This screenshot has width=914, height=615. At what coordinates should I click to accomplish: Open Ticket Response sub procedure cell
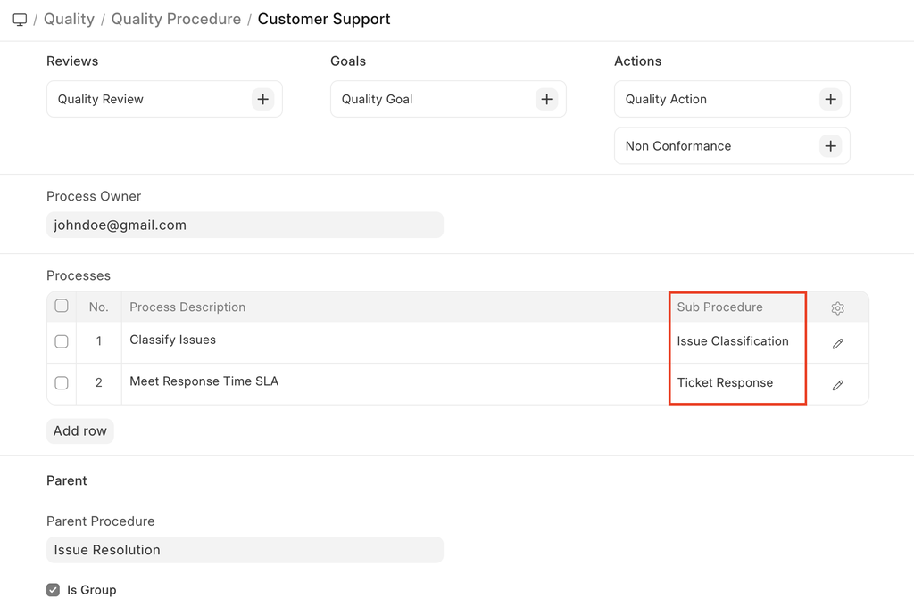pos(725,383)
